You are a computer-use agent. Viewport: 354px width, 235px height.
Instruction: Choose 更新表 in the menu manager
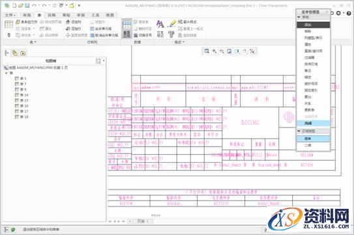click(313, 110)
